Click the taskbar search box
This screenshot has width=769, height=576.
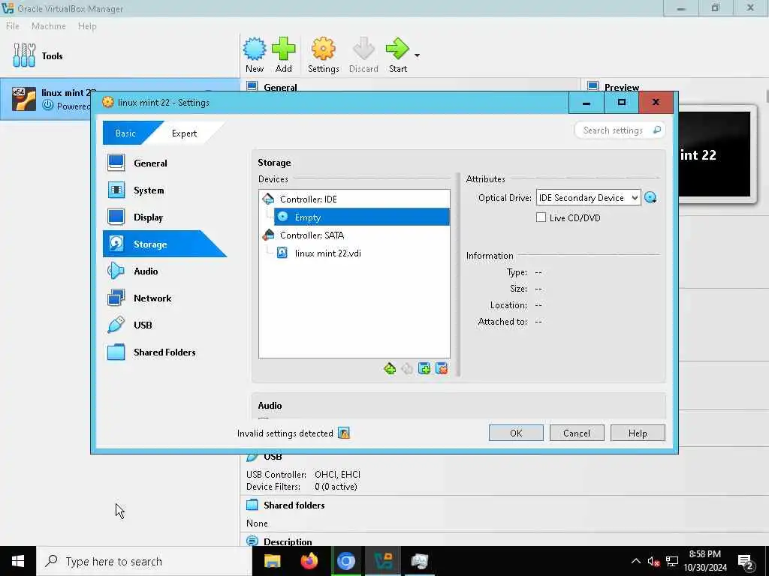144,561
